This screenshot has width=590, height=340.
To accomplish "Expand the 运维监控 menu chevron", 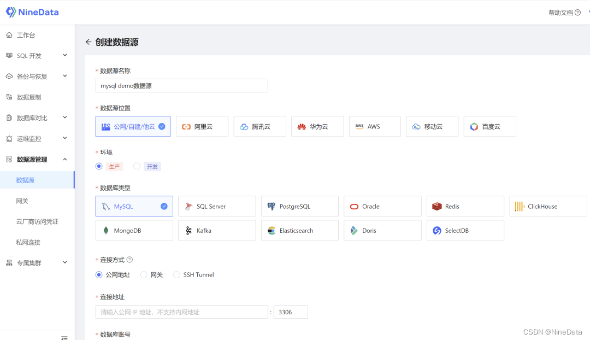I will (x=64, y=138).
